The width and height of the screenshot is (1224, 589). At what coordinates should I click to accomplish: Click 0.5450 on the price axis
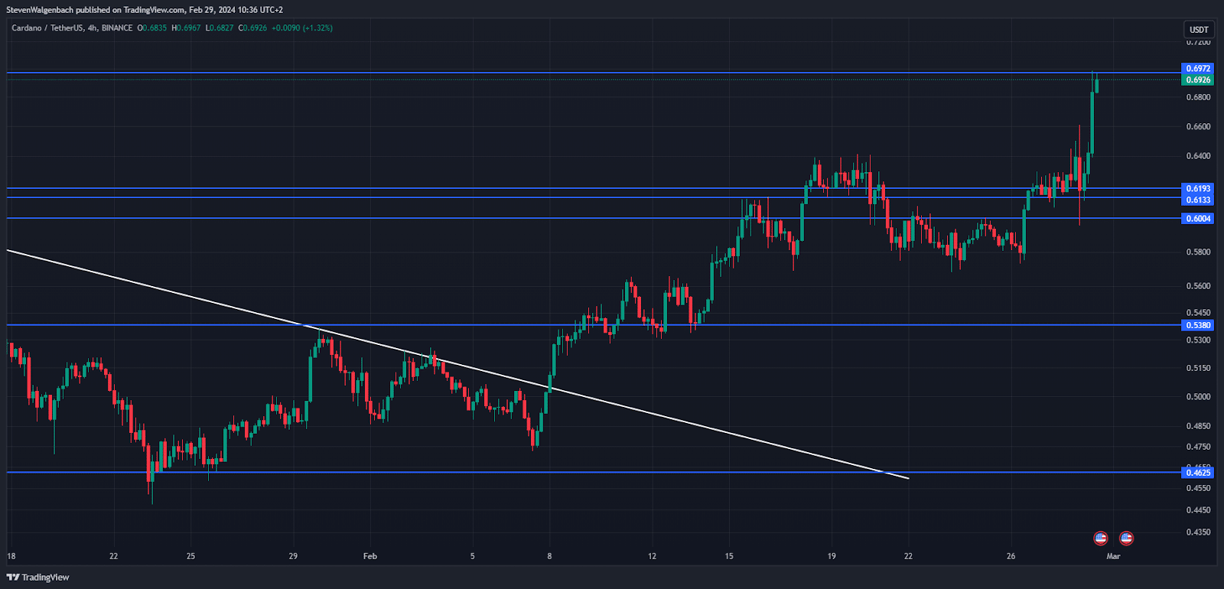[x=1198, y=313]
